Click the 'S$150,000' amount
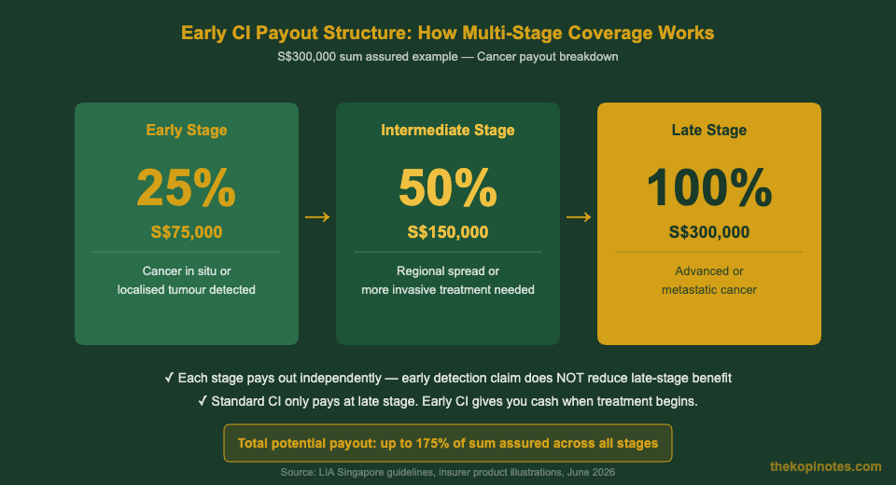 pos(447,232)
